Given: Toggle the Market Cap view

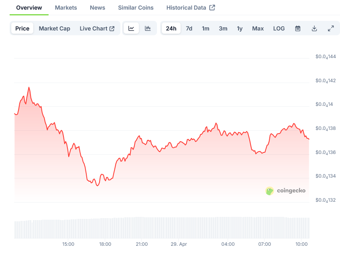Looking at the screenshot, I should click(x=55, y=28).
